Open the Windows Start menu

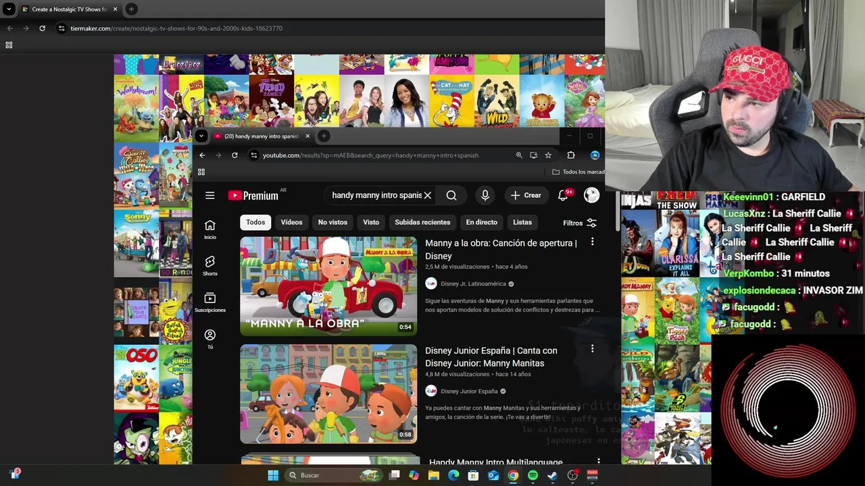[x=273, y=475]
